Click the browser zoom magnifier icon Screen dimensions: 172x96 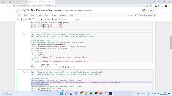coord(144,6)
